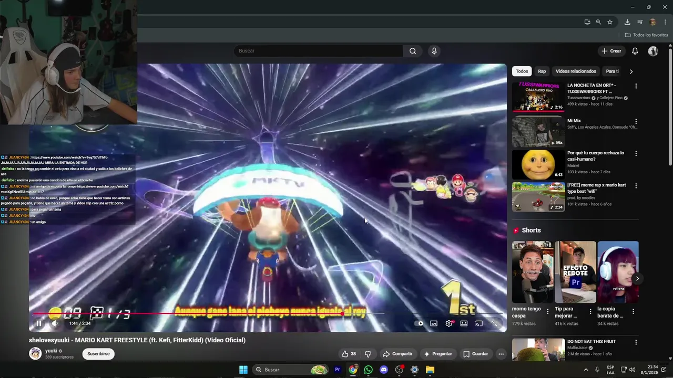Open FREE meme rap x mario kart video
This screenshot has width=673, height=378.
(538, 197)
